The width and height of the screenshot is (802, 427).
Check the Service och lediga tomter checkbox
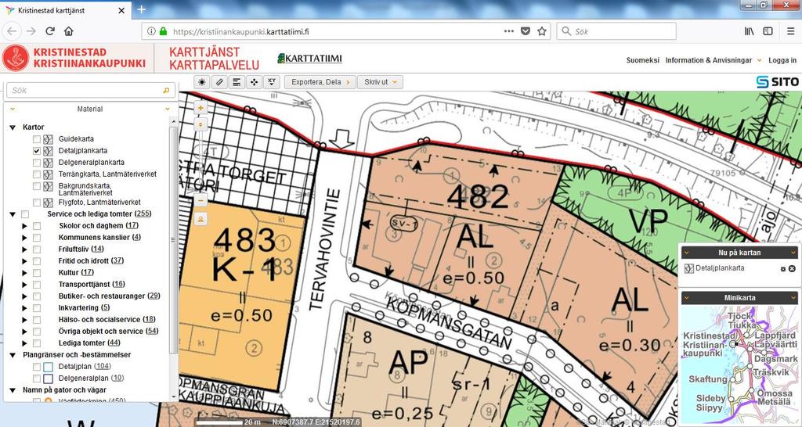[25, 214]
